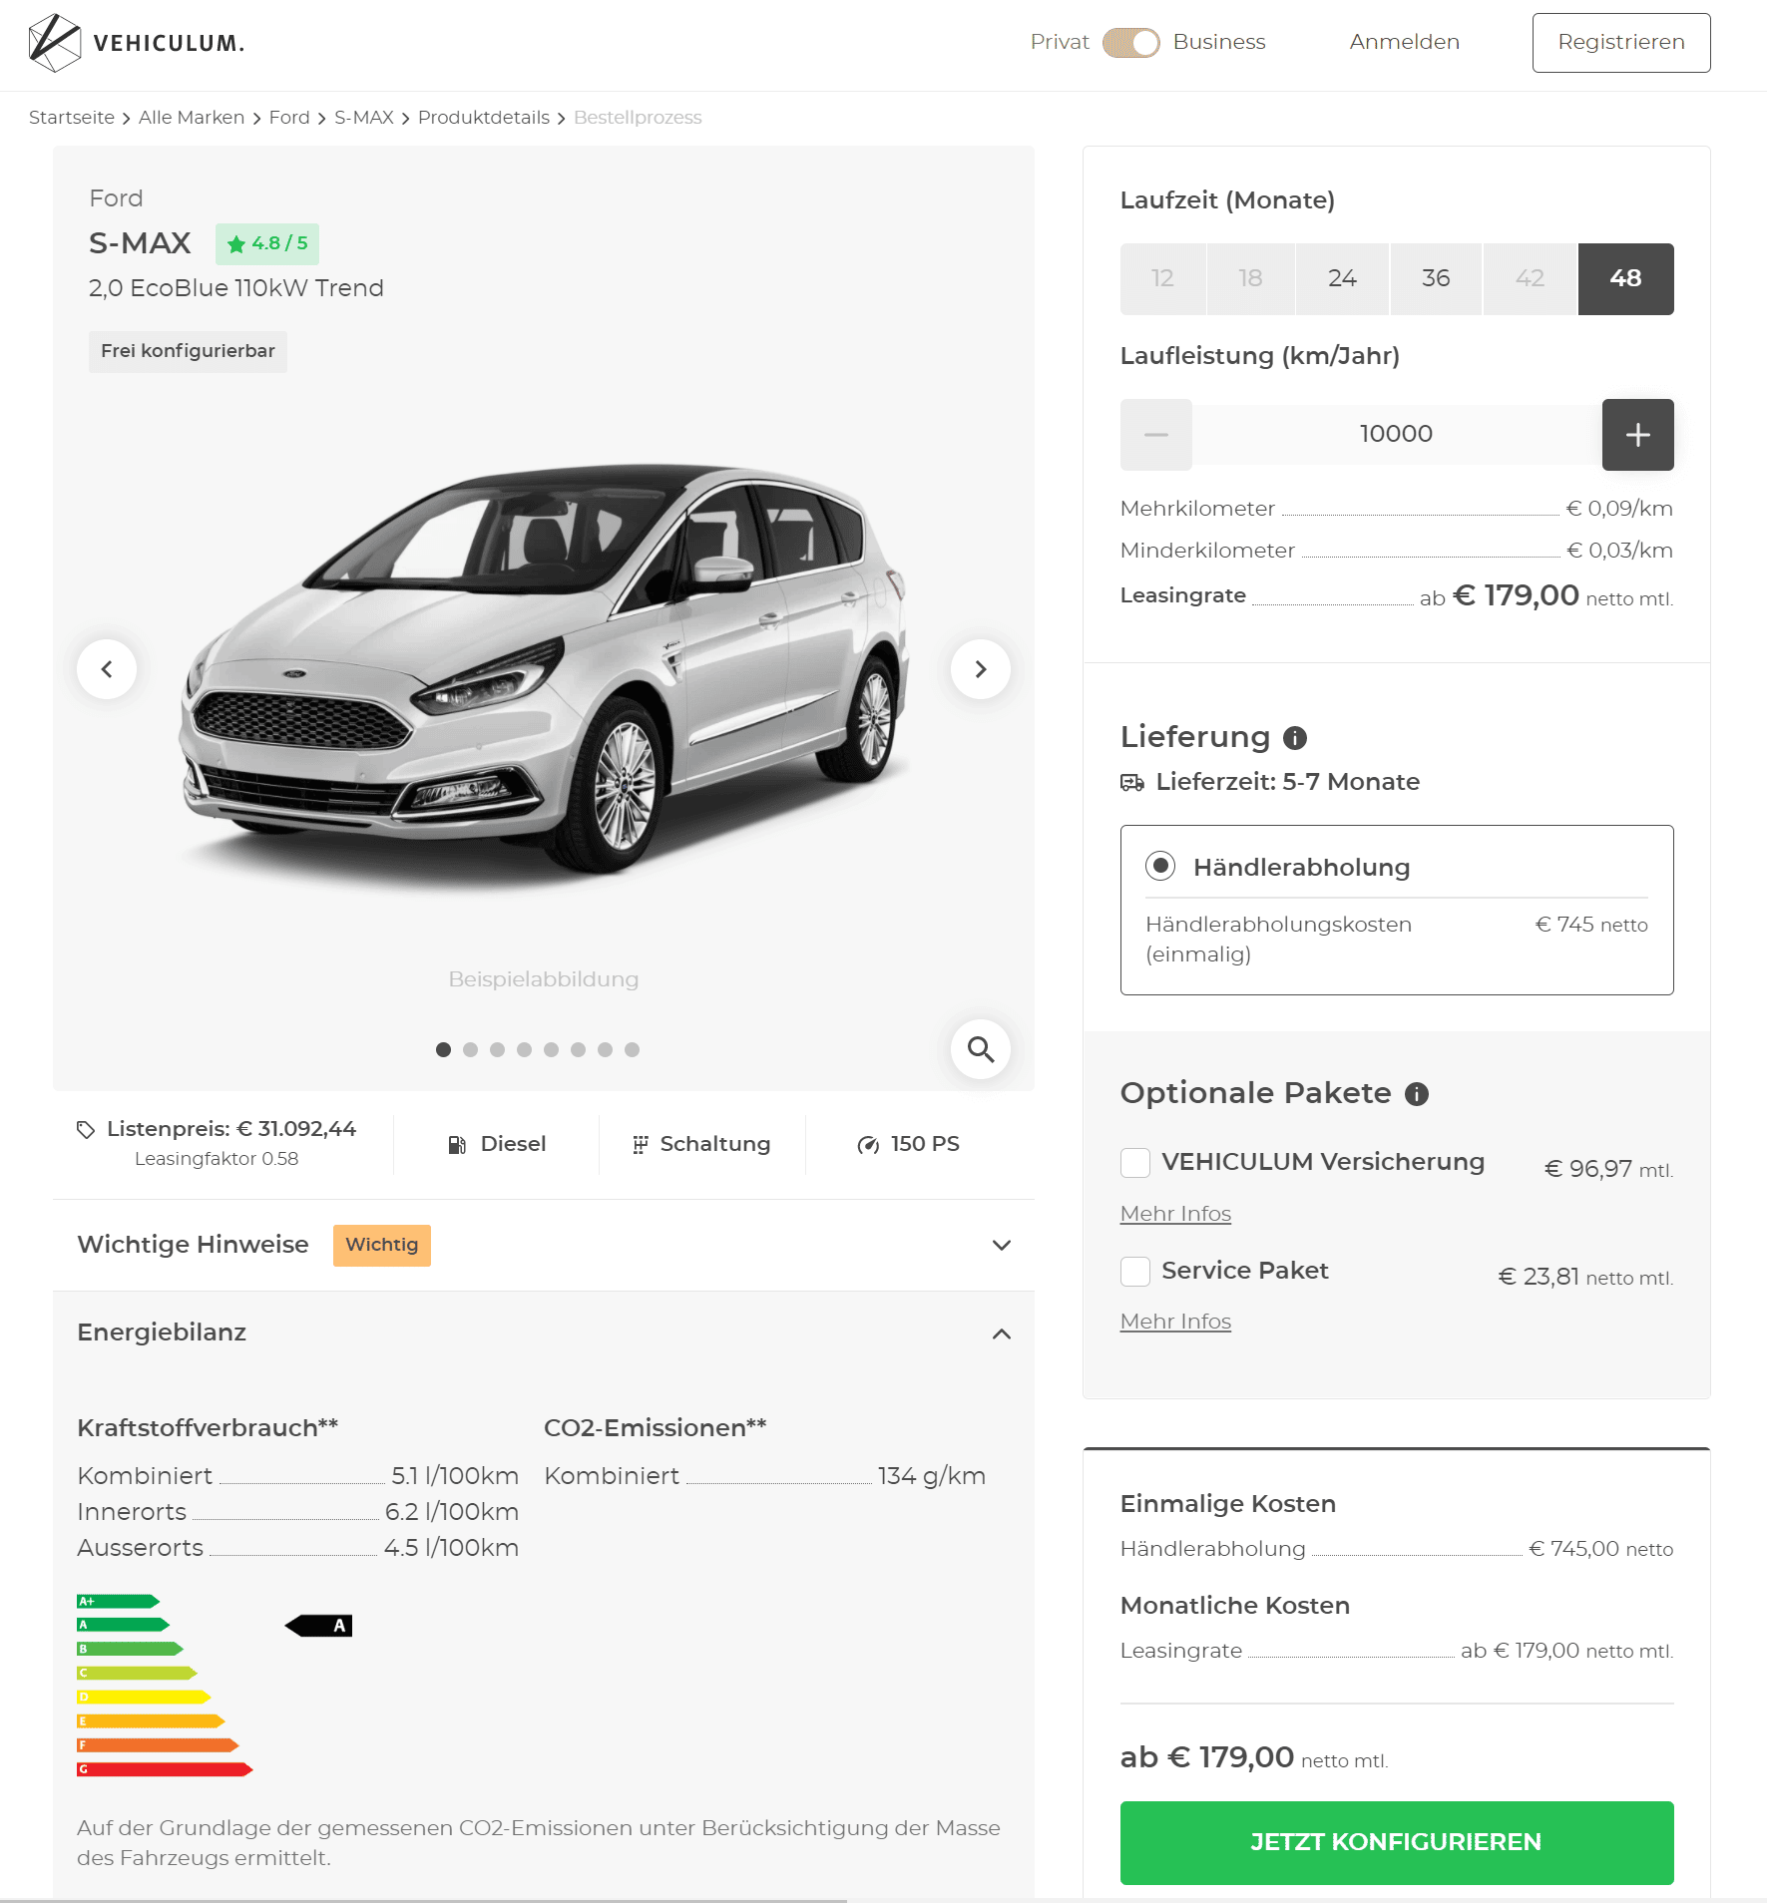The image size is (1767, 1903).
Task: Click the greyed Bestellprozess breadcrumb
Action: 638,118
